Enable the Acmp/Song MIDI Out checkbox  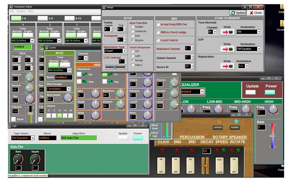click(x=158, y=24)
